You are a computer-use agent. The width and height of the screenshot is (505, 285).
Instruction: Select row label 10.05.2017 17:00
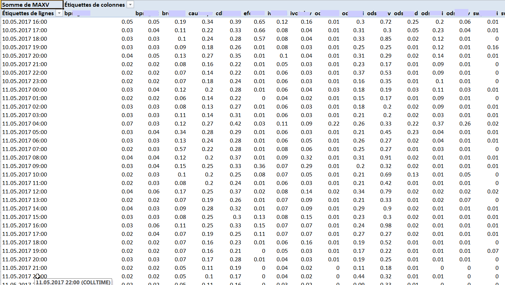pos(25,30)
